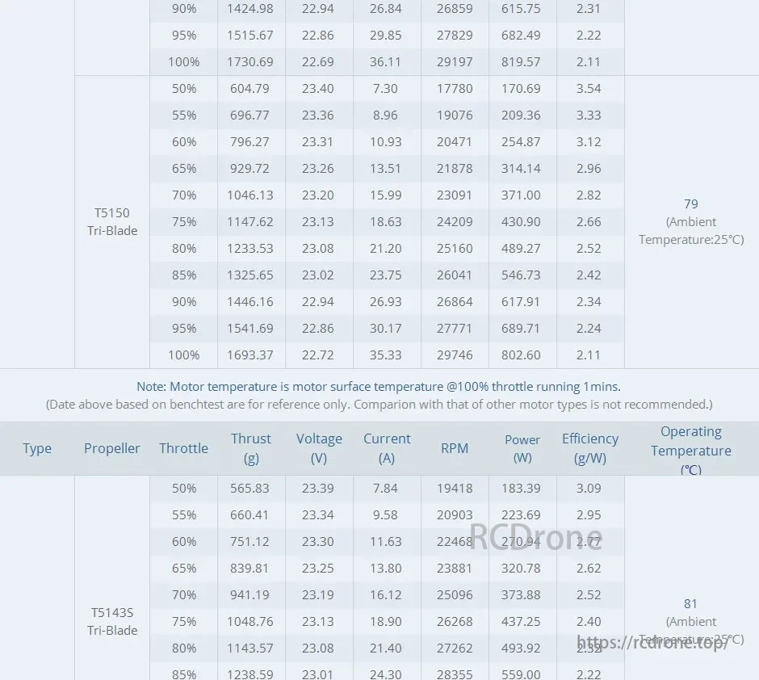The image size is (759, 680).
Task: Click the Thrust (g) column header
Action: point(251,448)
